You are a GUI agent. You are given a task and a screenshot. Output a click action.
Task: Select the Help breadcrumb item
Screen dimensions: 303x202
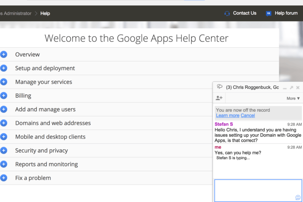coord(45,13)
